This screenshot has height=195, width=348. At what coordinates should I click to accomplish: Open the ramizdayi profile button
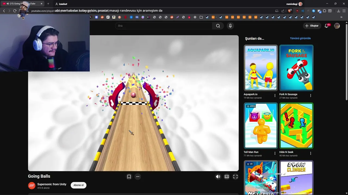tap(294, 4)
